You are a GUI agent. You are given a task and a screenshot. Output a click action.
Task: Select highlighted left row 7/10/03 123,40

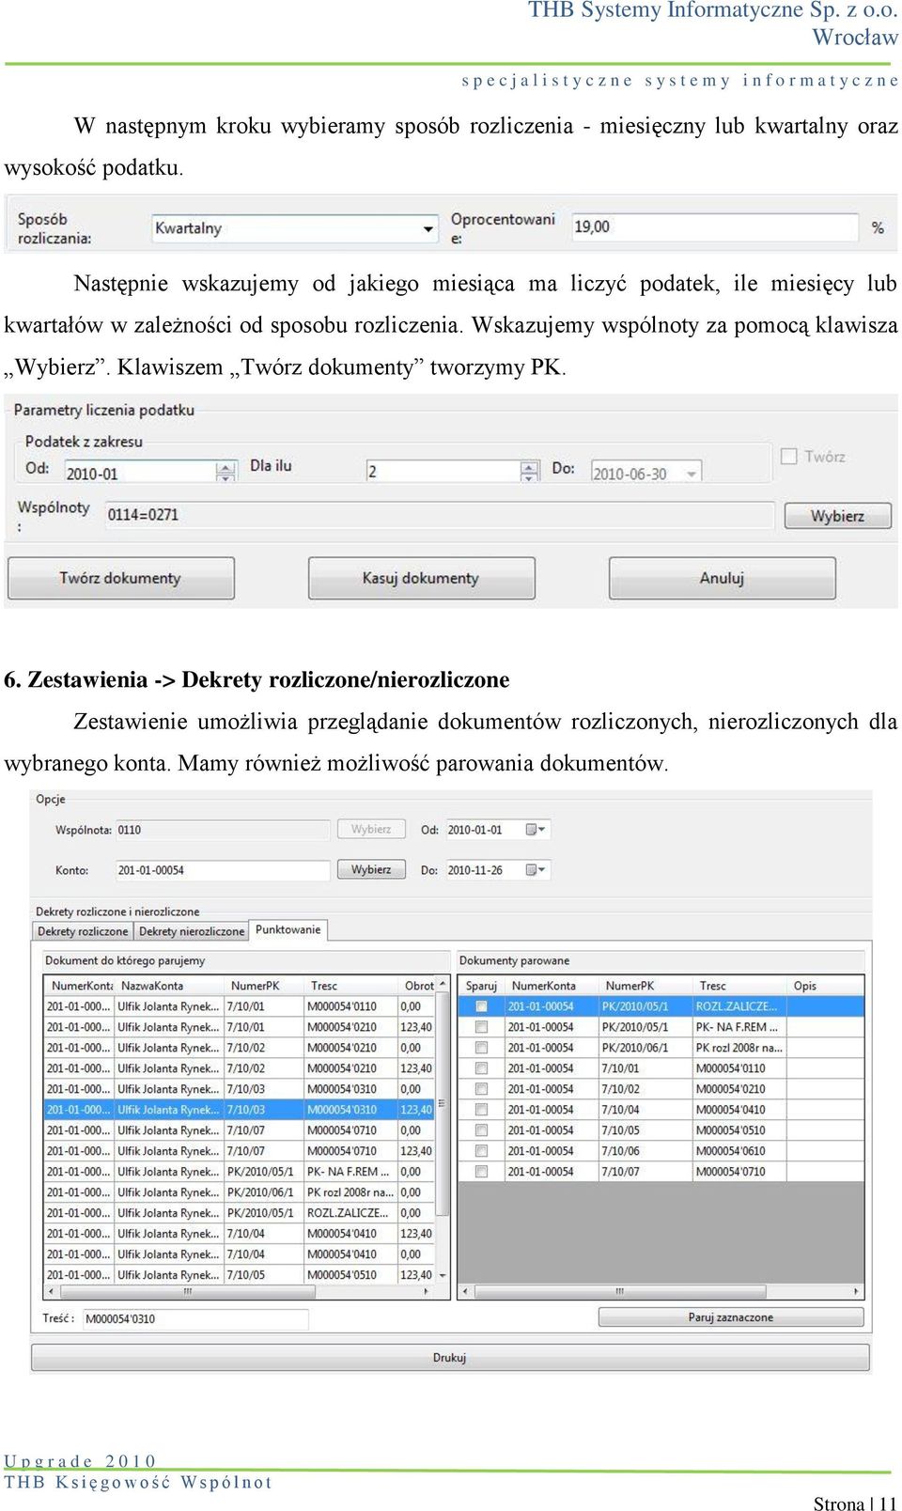pyautogui.click(x=240, y=1110)
